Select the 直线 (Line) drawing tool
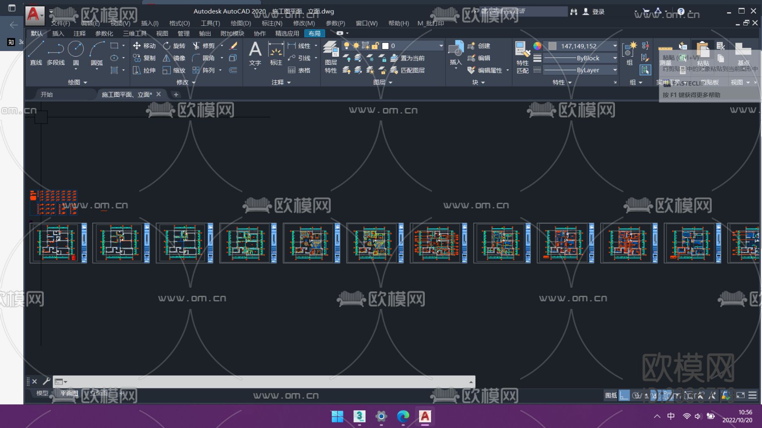The height and width of the screenshot is (428, 762). [36, 53]
